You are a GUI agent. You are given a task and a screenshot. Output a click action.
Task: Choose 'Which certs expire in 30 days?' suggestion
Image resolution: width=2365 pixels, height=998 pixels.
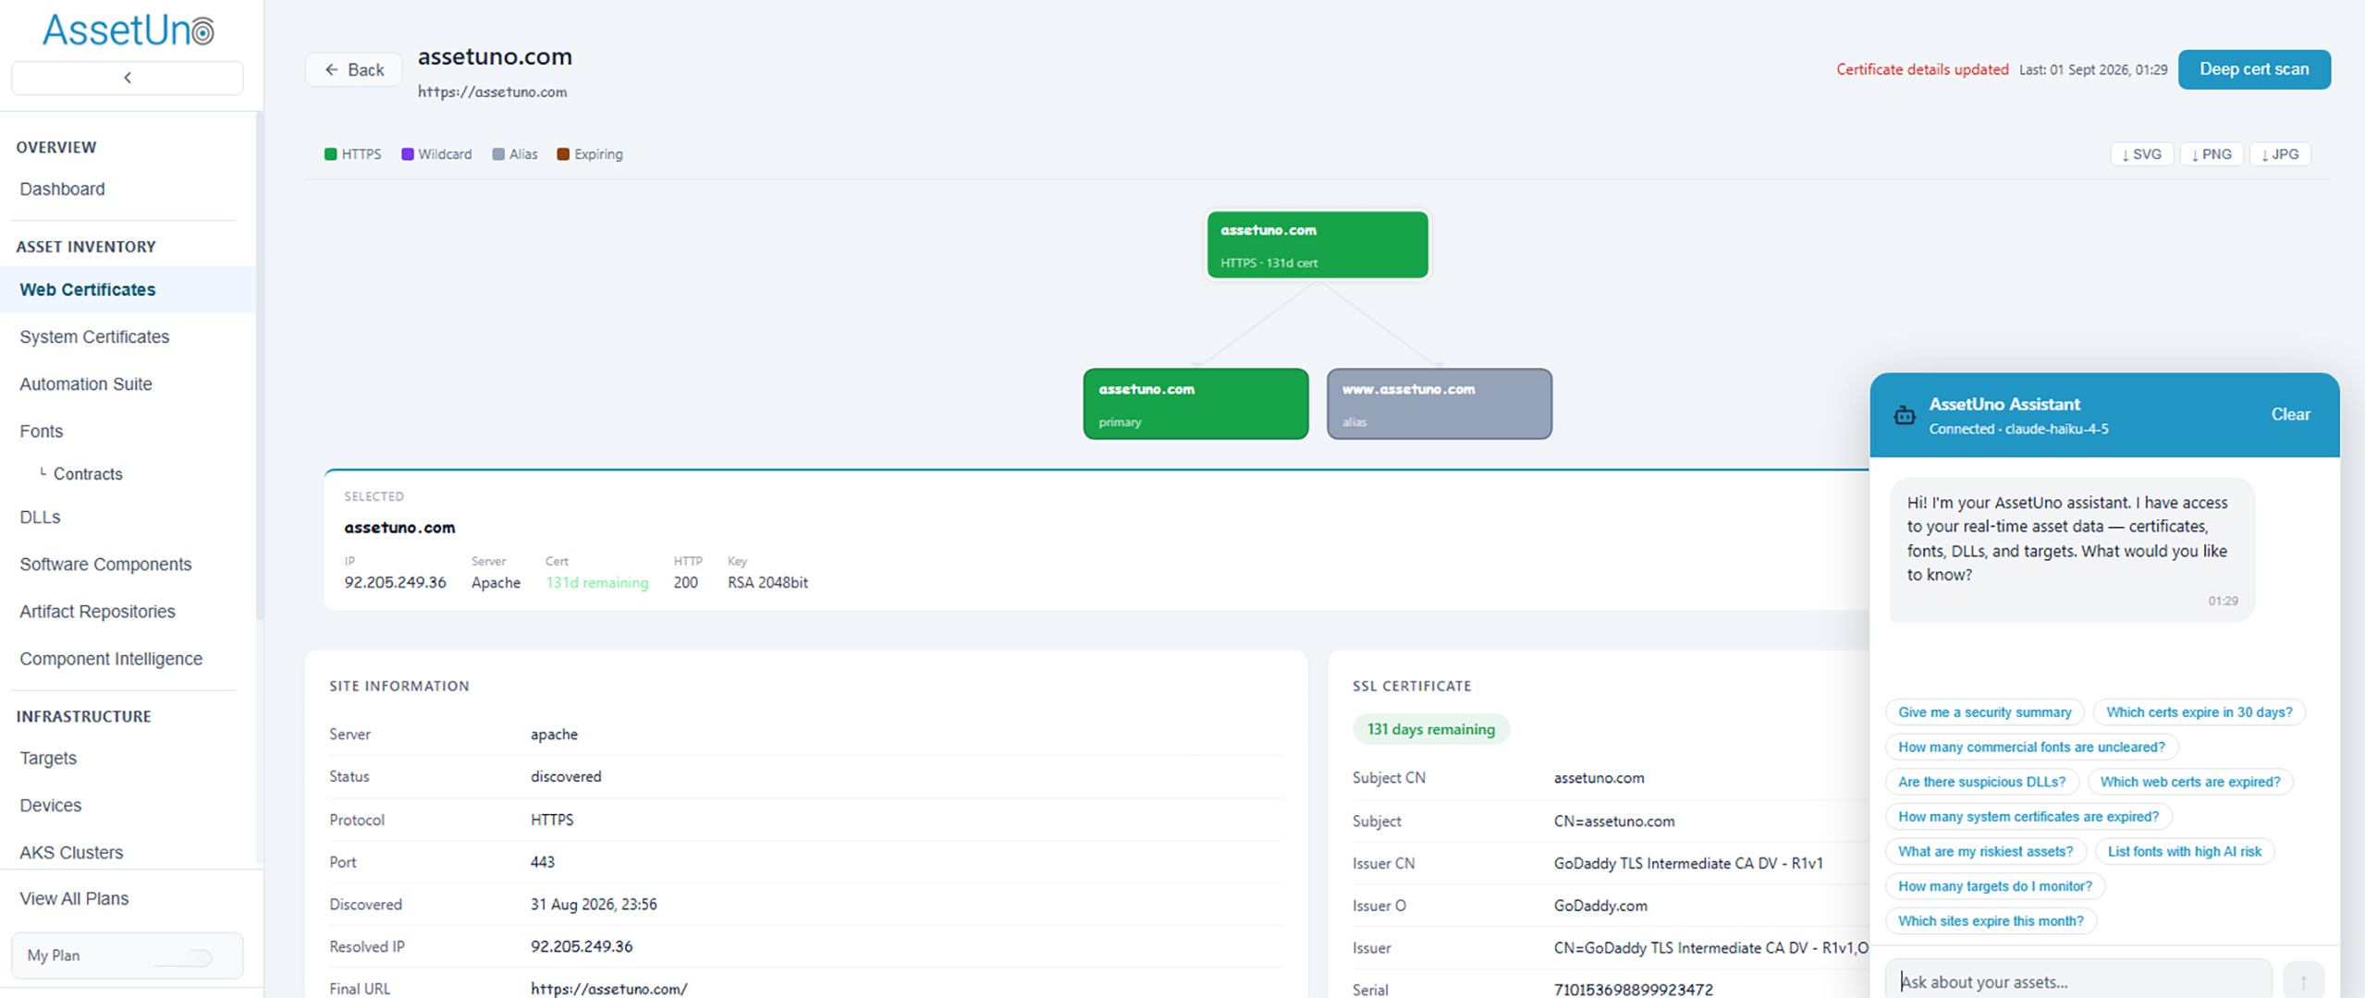(2199, 712)
